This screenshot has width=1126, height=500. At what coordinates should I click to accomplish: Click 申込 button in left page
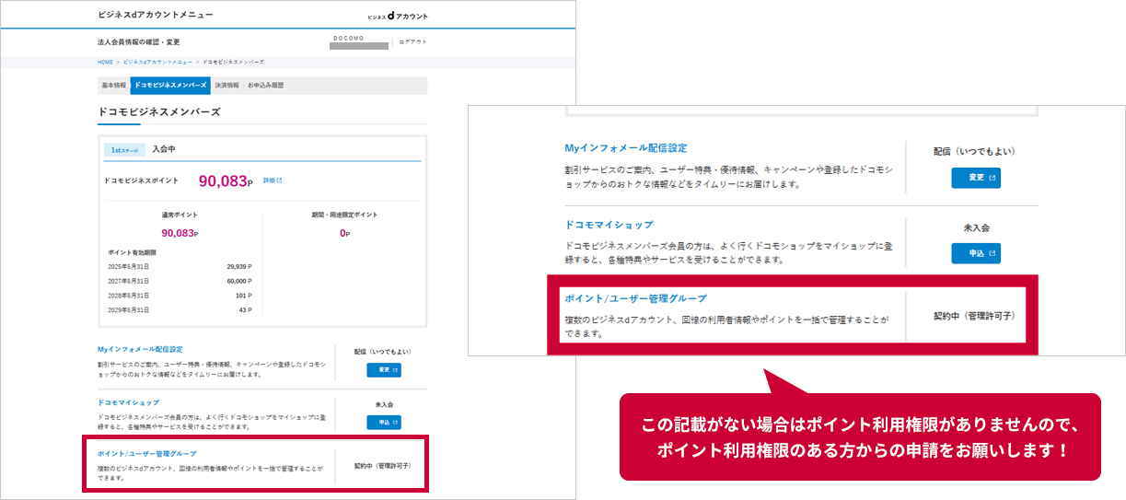point(384,423)
